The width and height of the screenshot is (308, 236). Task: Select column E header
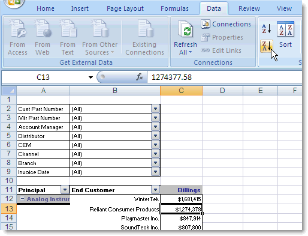[260, 91]
